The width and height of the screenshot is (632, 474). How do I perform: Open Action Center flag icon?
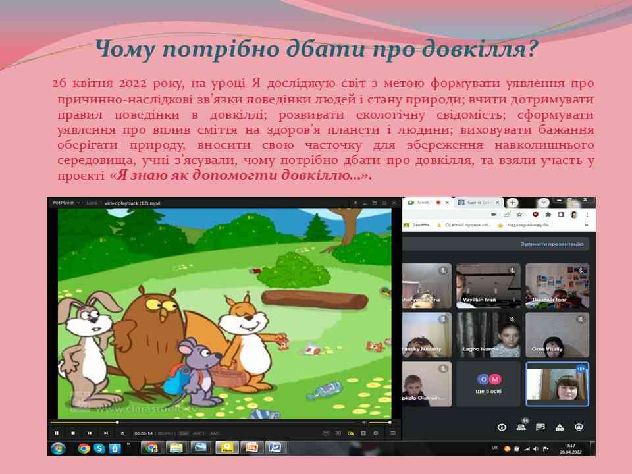click(x=546, y=449)
